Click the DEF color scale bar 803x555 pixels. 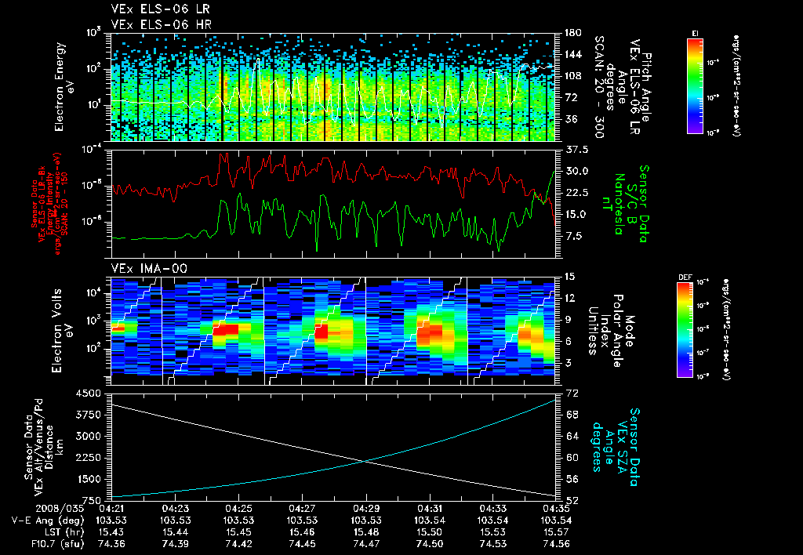click(685, 330)
